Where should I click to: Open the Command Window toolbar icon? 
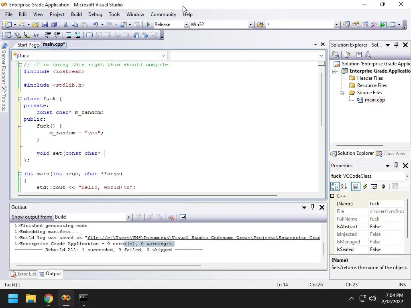[393, 24]
